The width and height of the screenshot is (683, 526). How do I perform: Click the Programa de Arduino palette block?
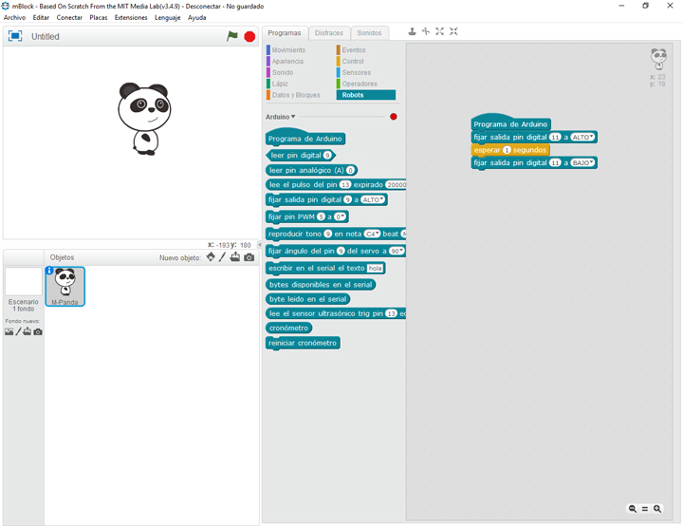point(305,138)
